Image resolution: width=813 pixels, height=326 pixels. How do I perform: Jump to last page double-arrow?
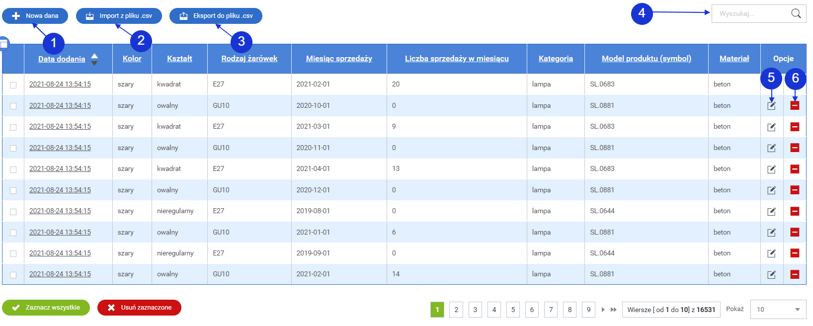(x=614, y=310)
